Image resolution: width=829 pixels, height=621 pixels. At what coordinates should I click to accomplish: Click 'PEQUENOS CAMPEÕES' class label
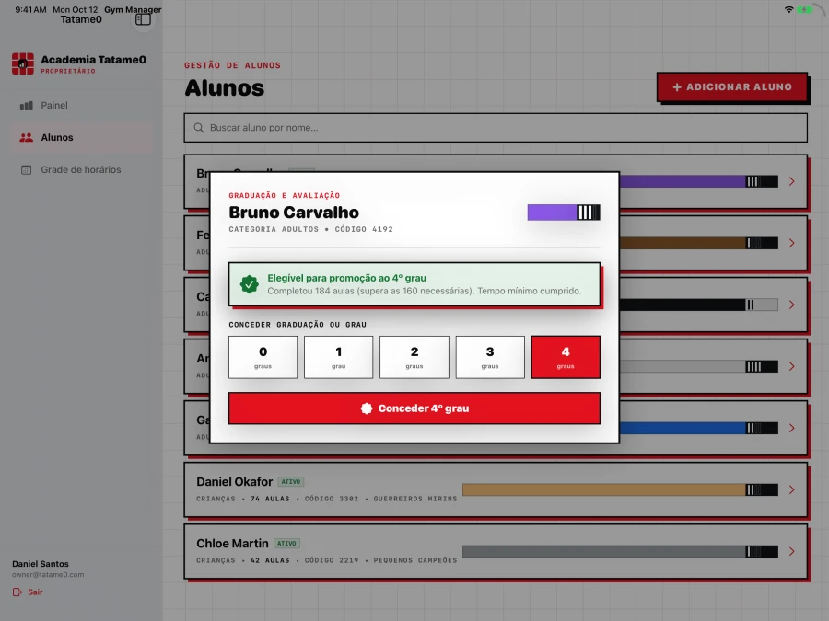point(415,561)
